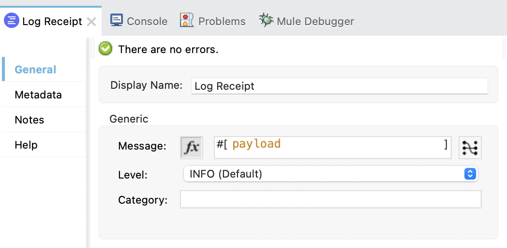
Task: Switch to the Console tab
Action: [147, 21]
